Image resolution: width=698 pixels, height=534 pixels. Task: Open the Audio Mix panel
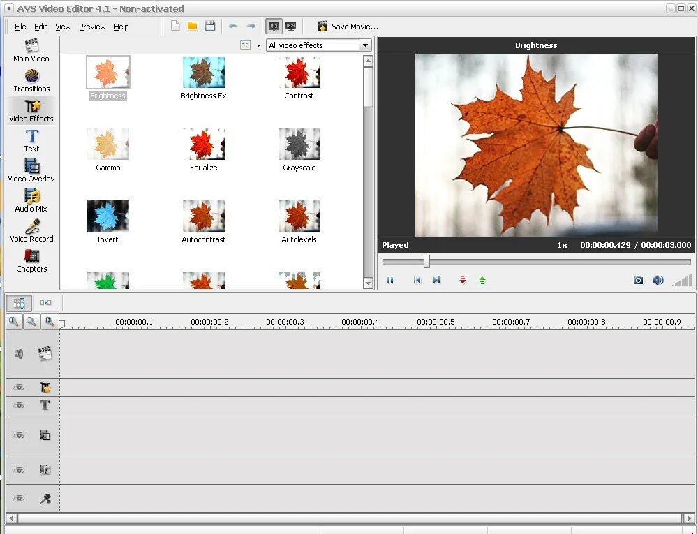tap(31, 202)
